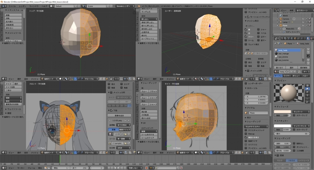Screen dimensions: 314x170
Task: Add a new scene with plus icon
Action: point(108,6)
